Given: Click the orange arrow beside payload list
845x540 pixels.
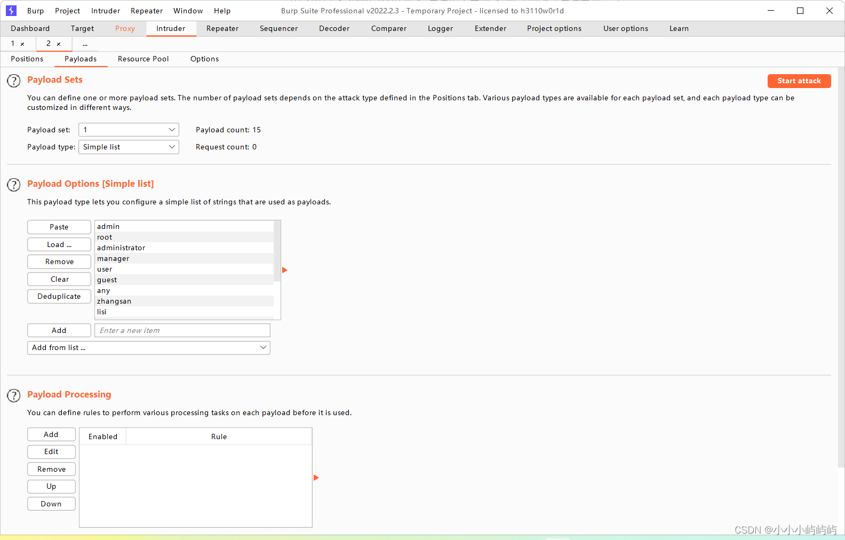Looking at the screenshot, I should click(x=285, y=270).
